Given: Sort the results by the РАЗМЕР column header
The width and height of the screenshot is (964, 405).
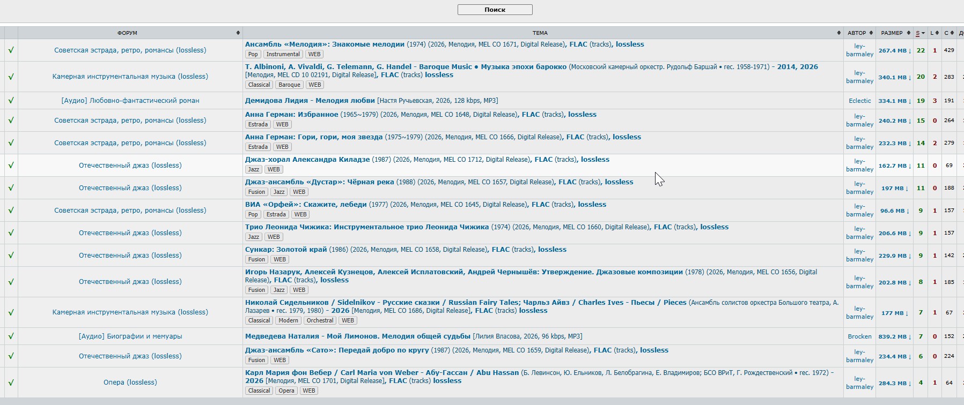Looking at the screenshot, I should (892, 33).
